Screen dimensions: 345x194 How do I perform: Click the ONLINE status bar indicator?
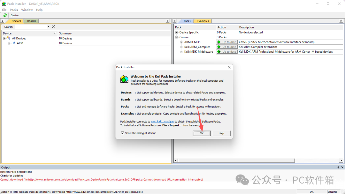coord(333,192)
